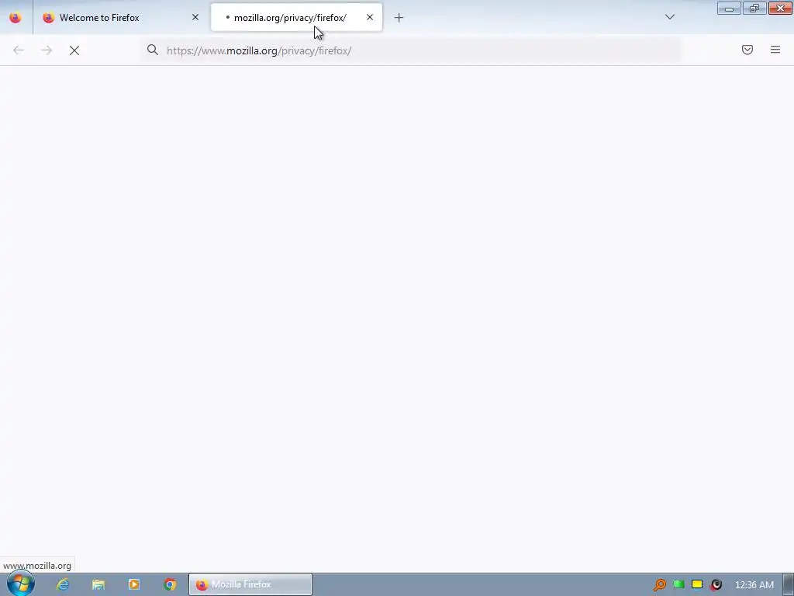This screenshot has width=794, height=596.
Task: Launch Internet Explorer from the taskbar
Action: (x=63, y=584)
